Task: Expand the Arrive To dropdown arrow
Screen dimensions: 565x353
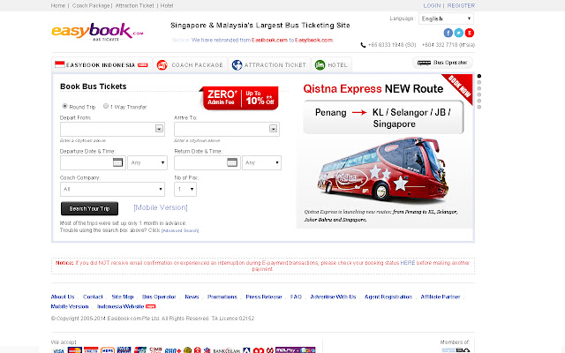Action: coord(273,129)
